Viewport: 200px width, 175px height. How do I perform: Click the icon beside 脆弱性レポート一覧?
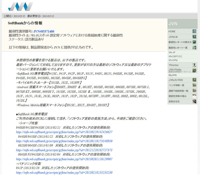pos(194,47)
